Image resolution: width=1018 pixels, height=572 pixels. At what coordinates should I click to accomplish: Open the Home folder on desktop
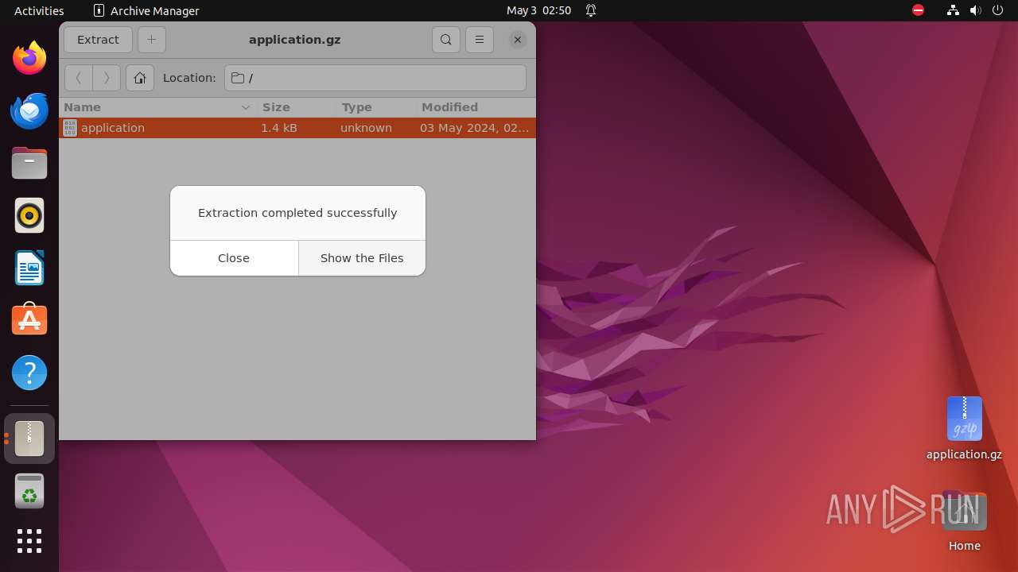[964, 522]
